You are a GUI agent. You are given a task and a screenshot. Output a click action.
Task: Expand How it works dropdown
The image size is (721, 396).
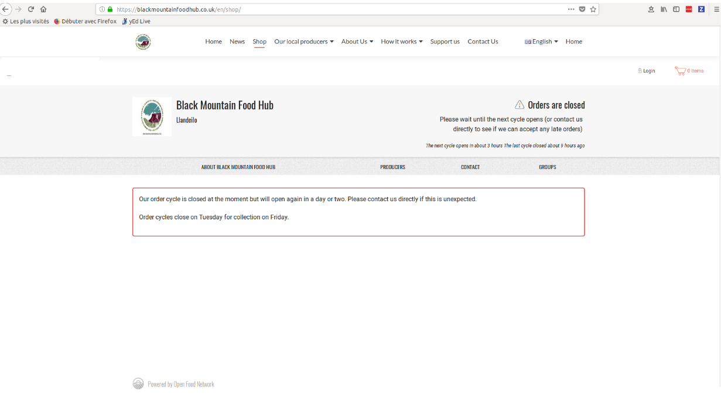pyautogui.click(x=402, y=42)
